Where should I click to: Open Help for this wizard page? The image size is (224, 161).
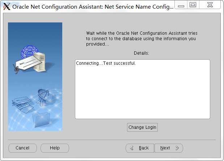click(x=55, y=148)
